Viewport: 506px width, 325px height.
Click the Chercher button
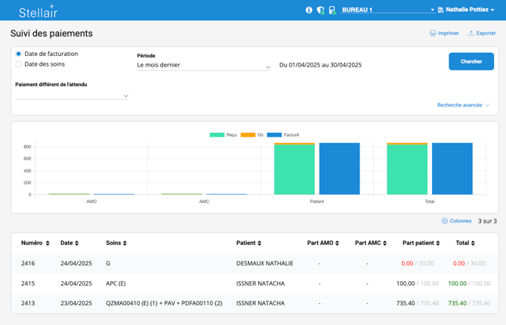pyautogui.click(x=471, y=61)
